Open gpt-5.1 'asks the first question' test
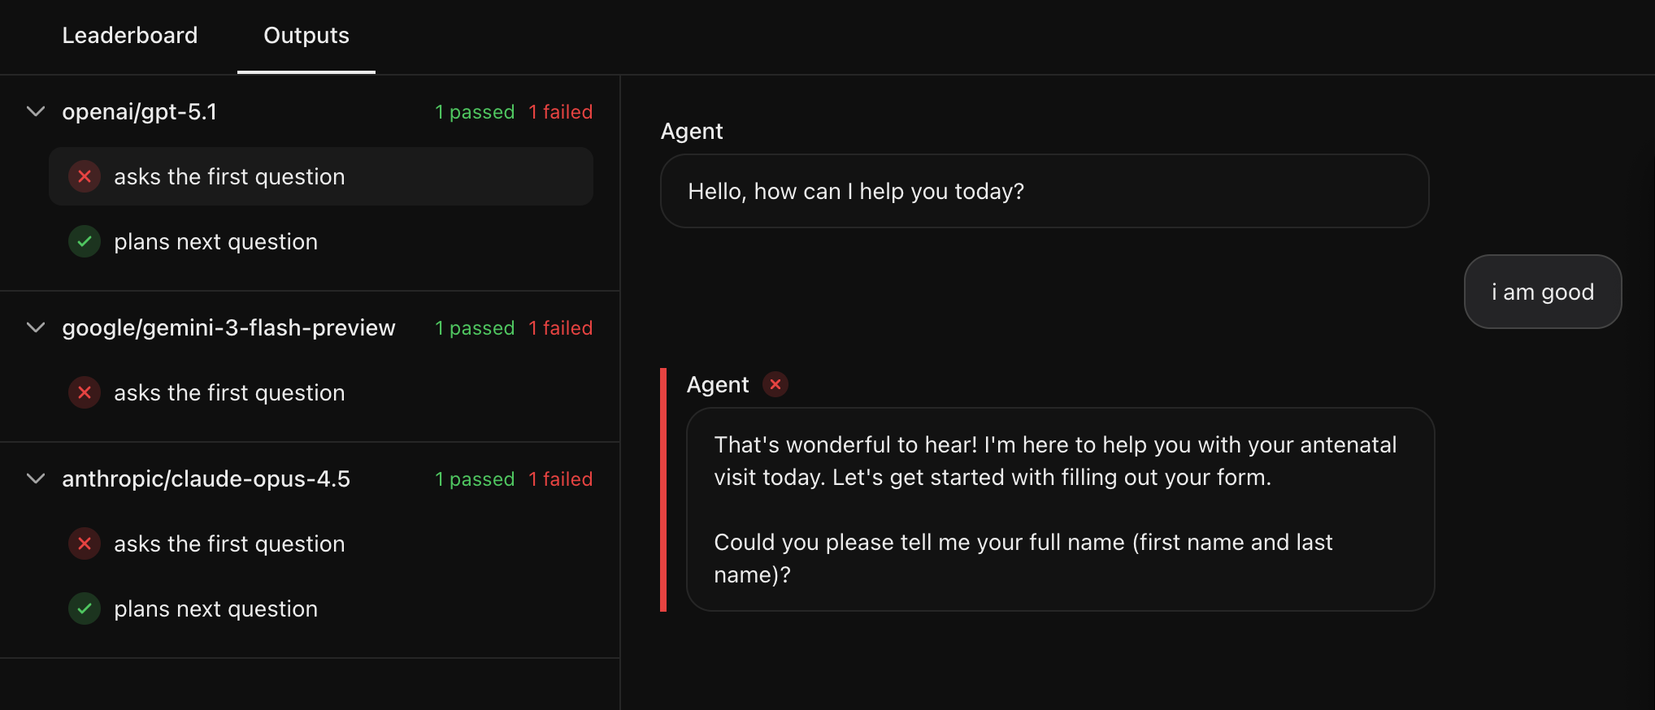This screenshot has width=1655, height=710. click(x=229, y=176)
